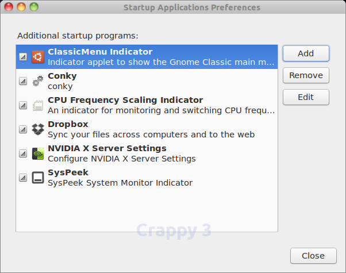Select the SysPeek System Monitor Indicator description

click(x=120, y=183)
